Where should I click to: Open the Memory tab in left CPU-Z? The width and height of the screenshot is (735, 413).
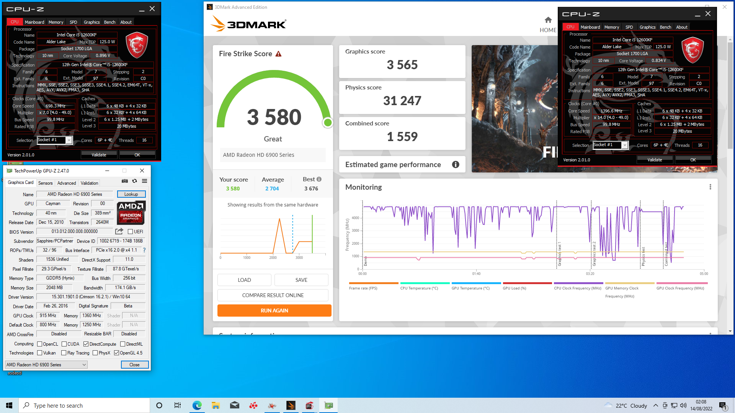click(56, 22)
